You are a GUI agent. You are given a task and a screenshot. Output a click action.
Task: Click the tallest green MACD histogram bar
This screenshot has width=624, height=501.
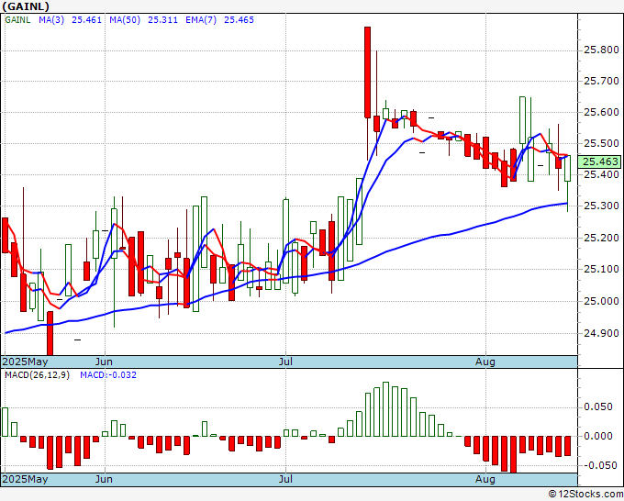tap(385, 409)
